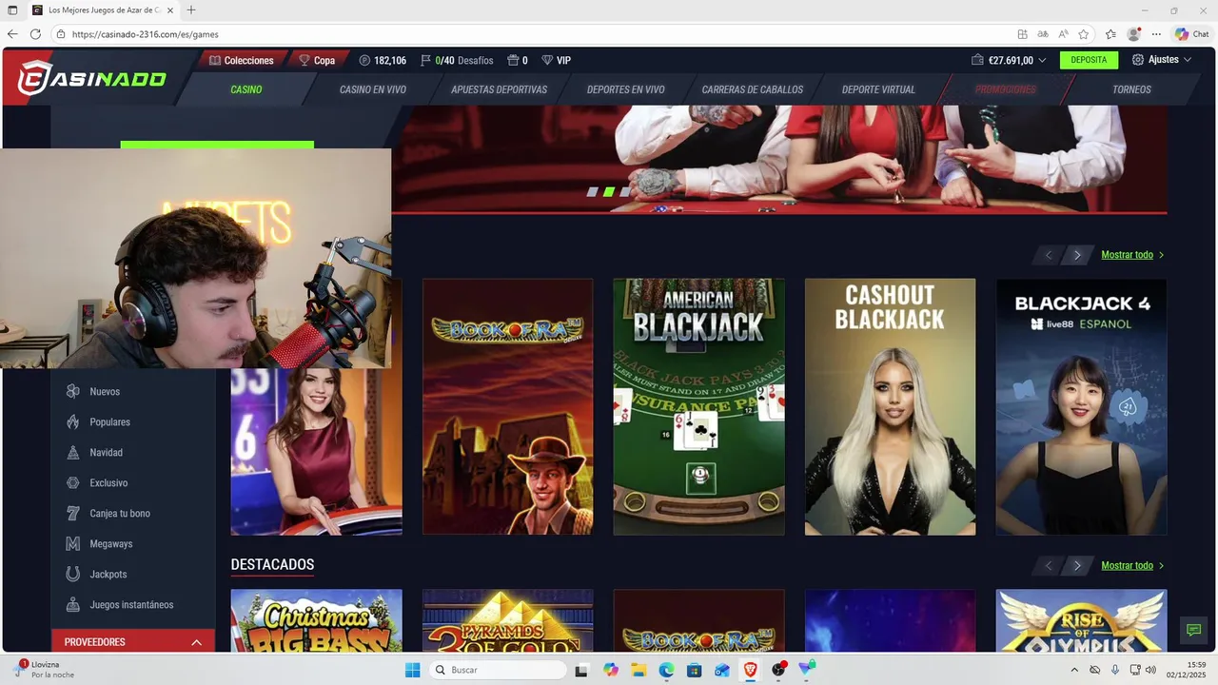
Task: Open the 0/40 Desafíos challenges
Action: 457,60
